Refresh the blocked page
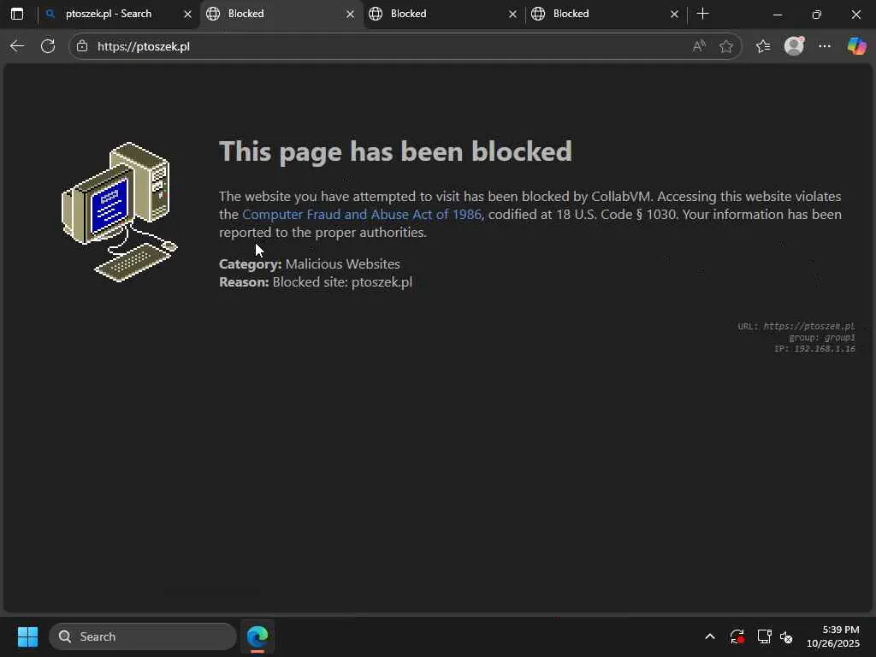This screenshot has height=657, width=876. point(48,46)
